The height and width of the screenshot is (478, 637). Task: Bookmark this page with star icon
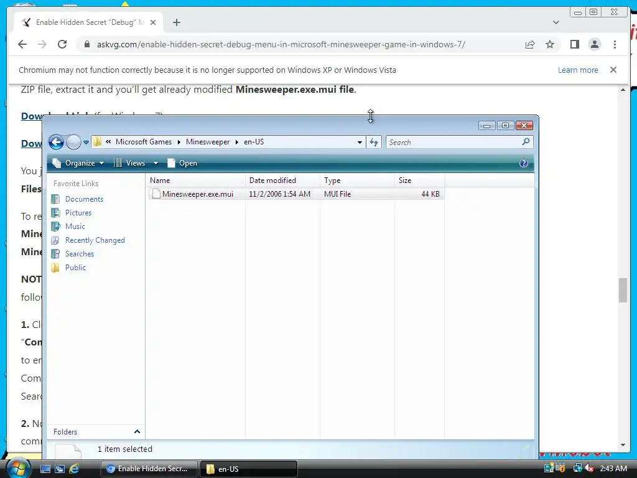550,44
